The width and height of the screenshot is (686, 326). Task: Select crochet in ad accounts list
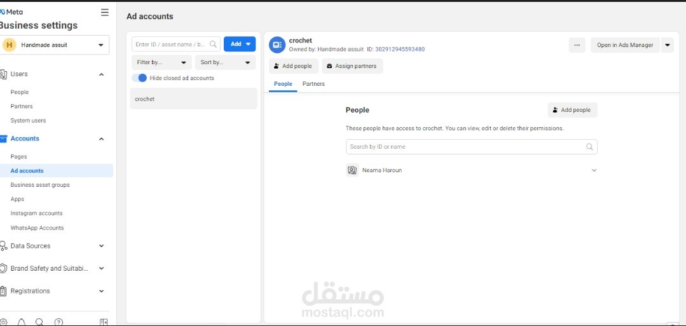point(193,99)
